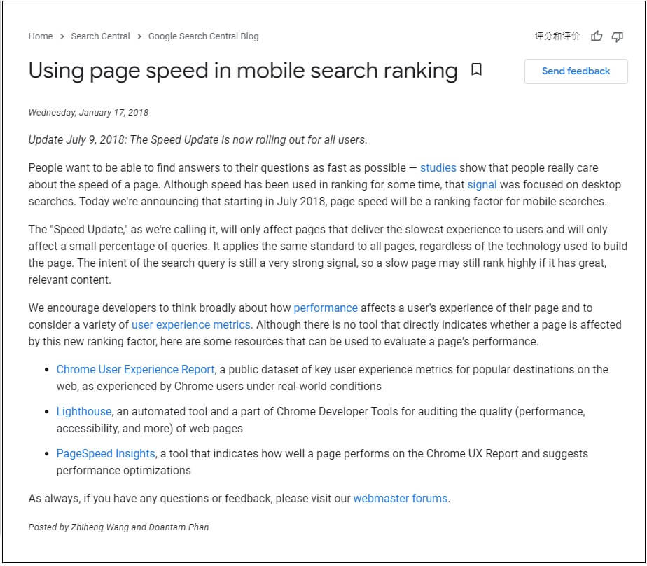Click the thumbs up rating icon

(597, 36)
